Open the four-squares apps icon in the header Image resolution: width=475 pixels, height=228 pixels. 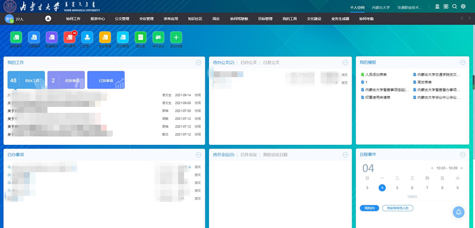point(446,7)
